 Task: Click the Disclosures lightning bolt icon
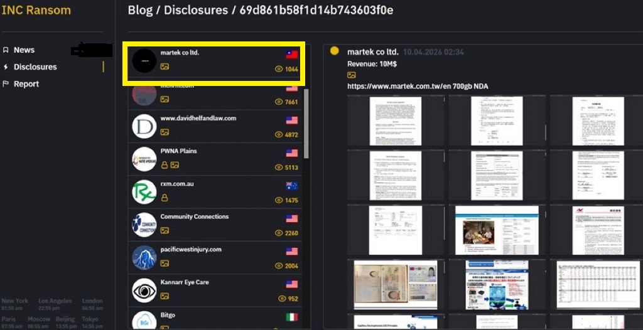(x=6, y=67)
